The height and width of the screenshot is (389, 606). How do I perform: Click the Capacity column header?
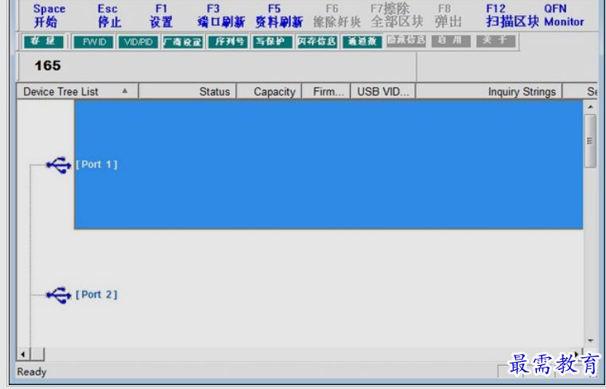click(269, 91)
